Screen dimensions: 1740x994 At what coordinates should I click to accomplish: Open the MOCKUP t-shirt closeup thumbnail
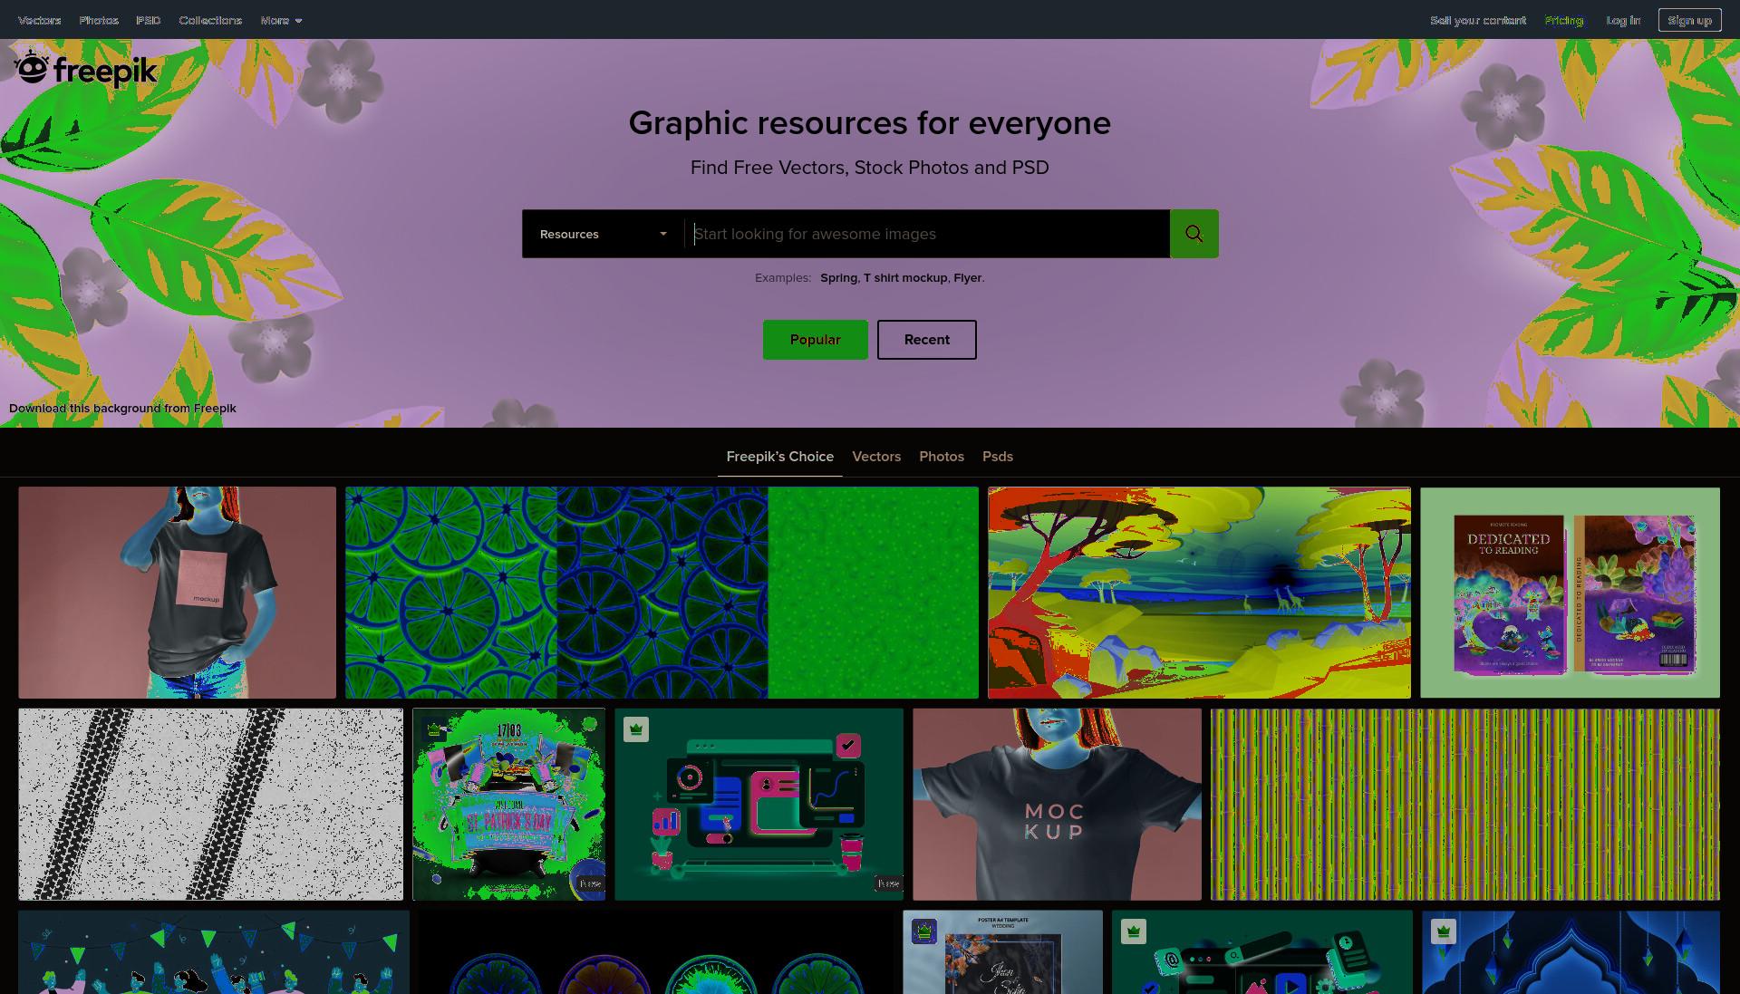click(1057, 805)
